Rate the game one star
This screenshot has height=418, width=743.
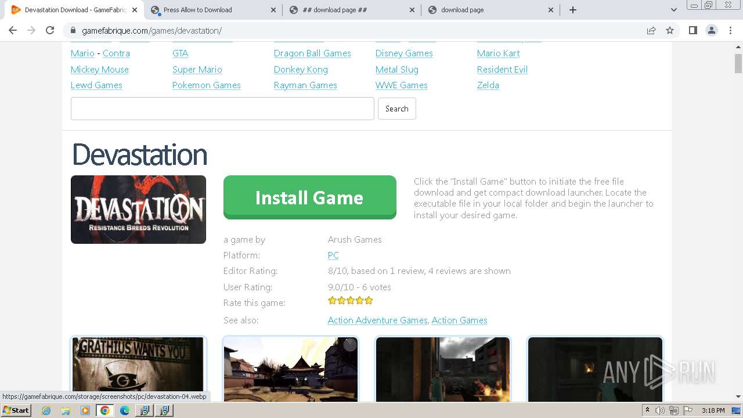tap(332, 301)
